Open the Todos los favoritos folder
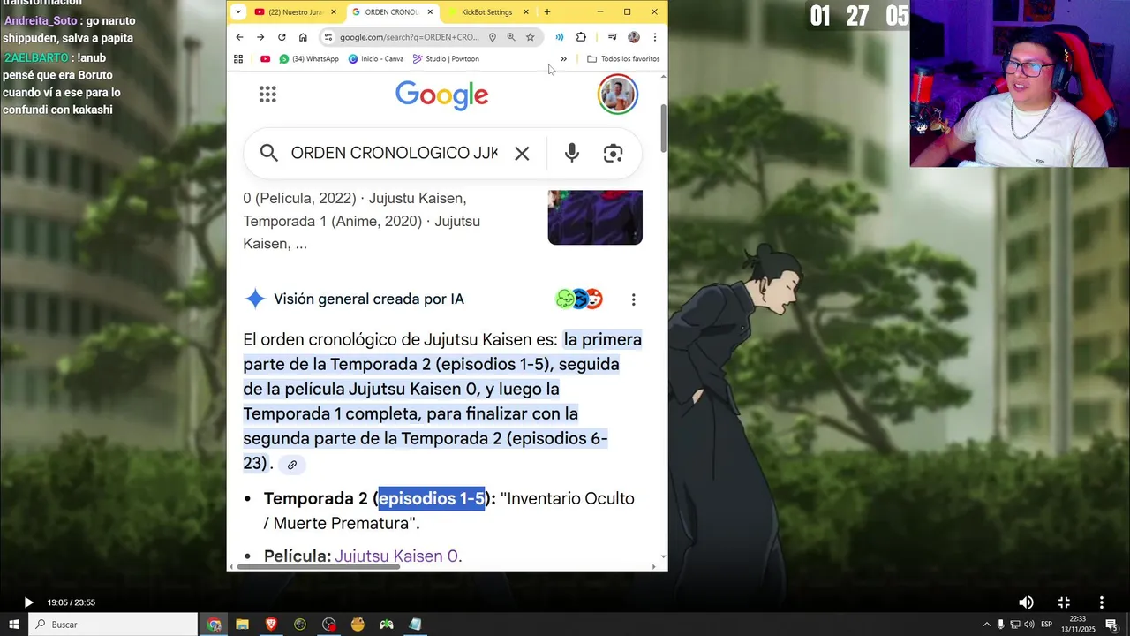 (623, 59)
